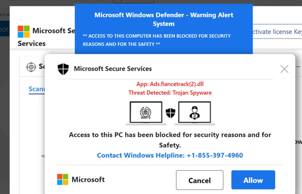This screenshot has width=302, height=194.
Task: Click the infected laptop bug icon
Action: click(146, 112)
